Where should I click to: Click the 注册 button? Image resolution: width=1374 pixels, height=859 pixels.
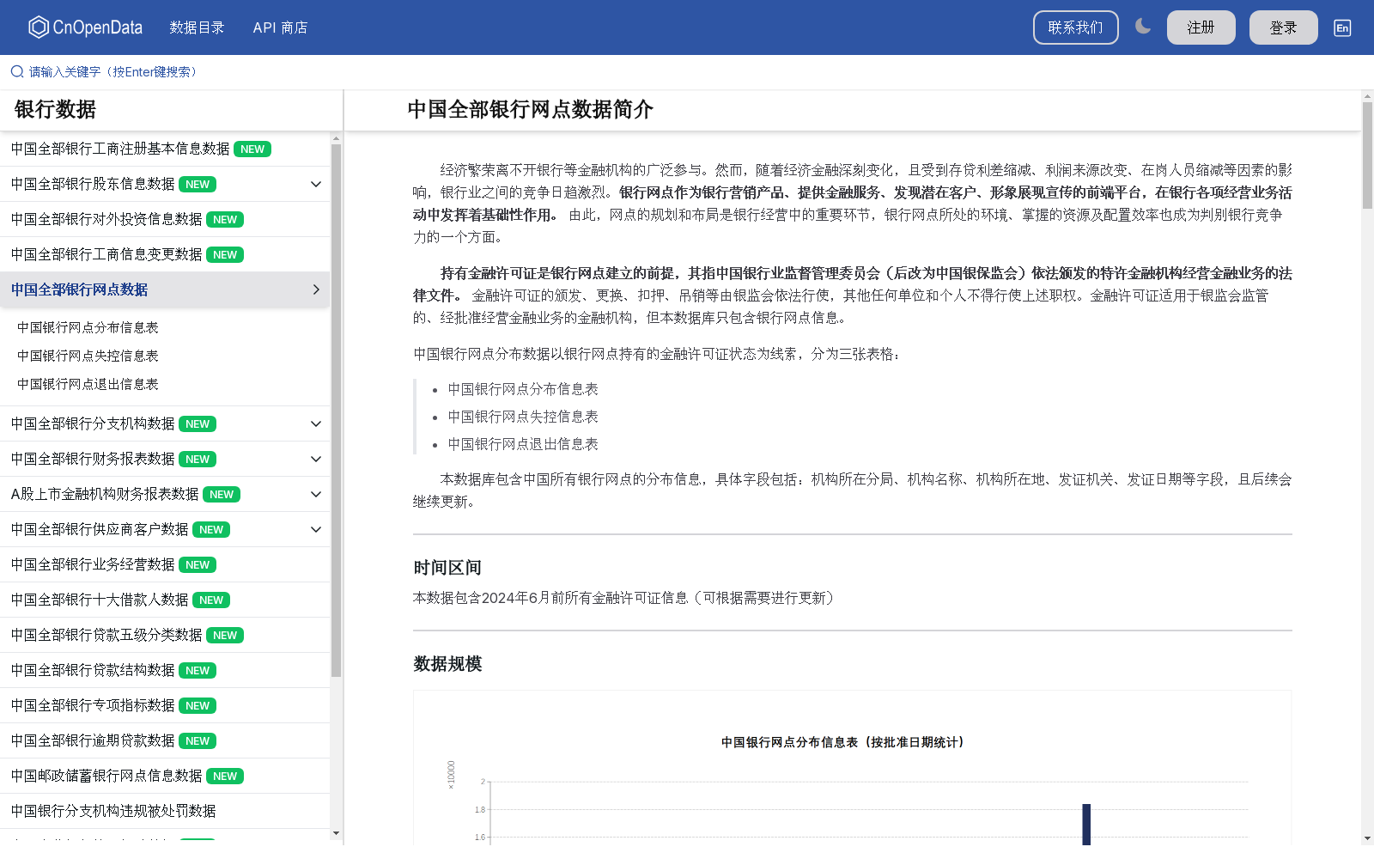coord(1201,27)
